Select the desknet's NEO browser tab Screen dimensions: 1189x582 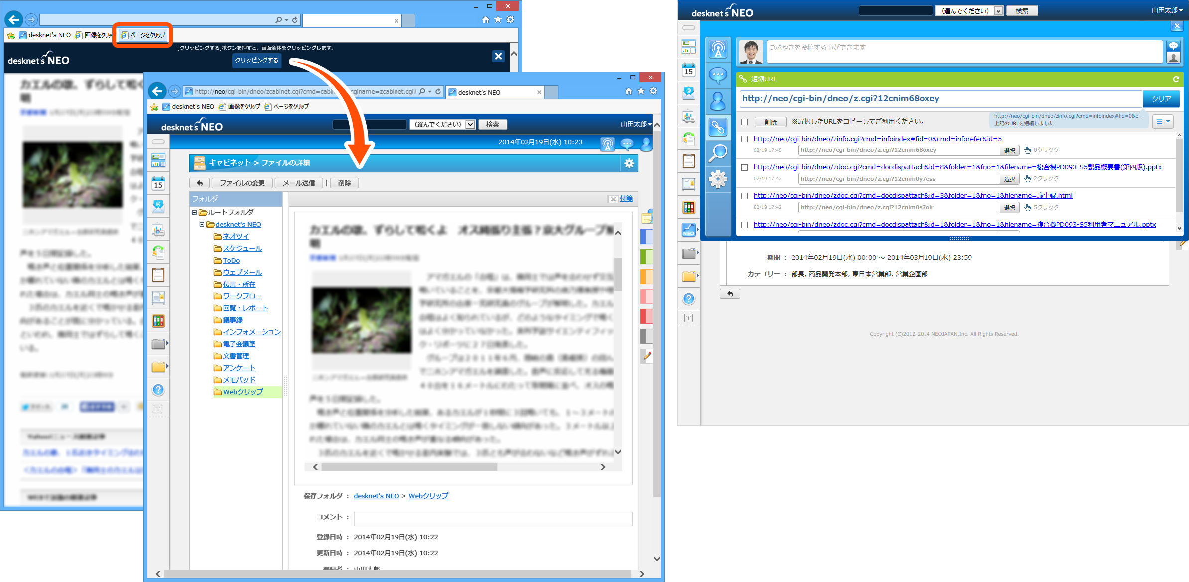click(496, 92)
